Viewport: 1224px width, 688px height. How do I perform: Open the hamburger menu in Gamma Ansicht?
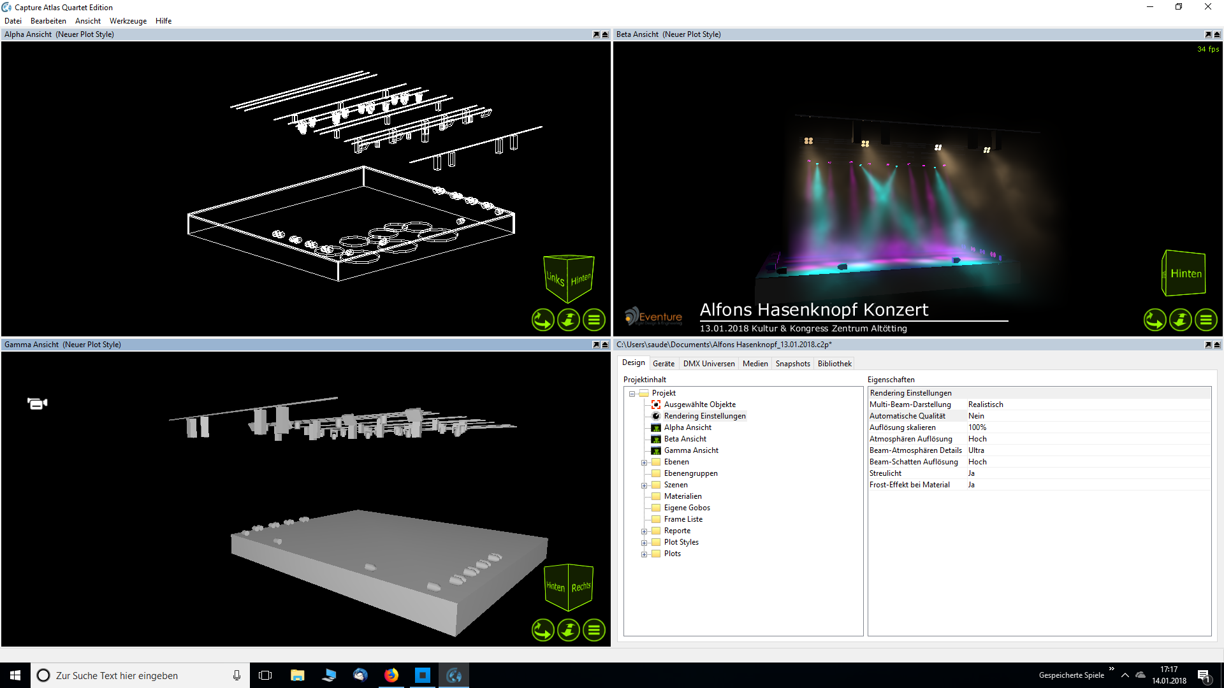pos(594,630)
